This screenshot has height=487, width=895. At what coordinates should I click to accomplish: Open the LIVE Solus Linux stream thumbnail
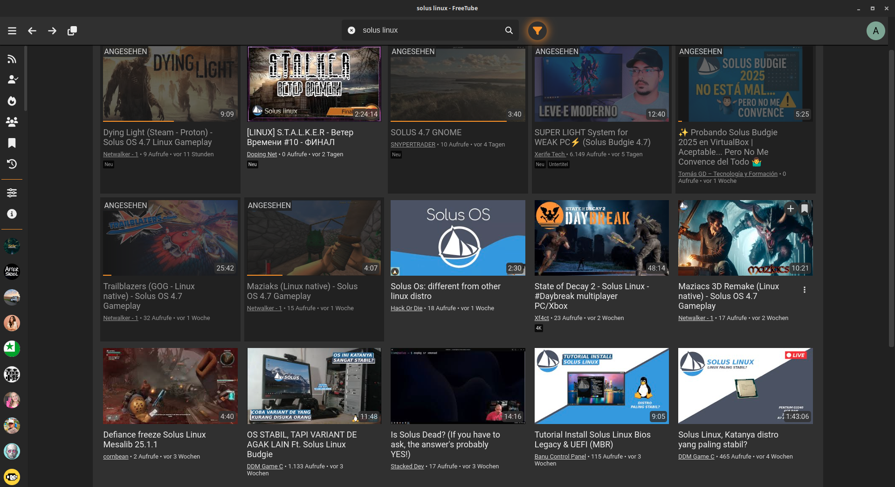745,386
